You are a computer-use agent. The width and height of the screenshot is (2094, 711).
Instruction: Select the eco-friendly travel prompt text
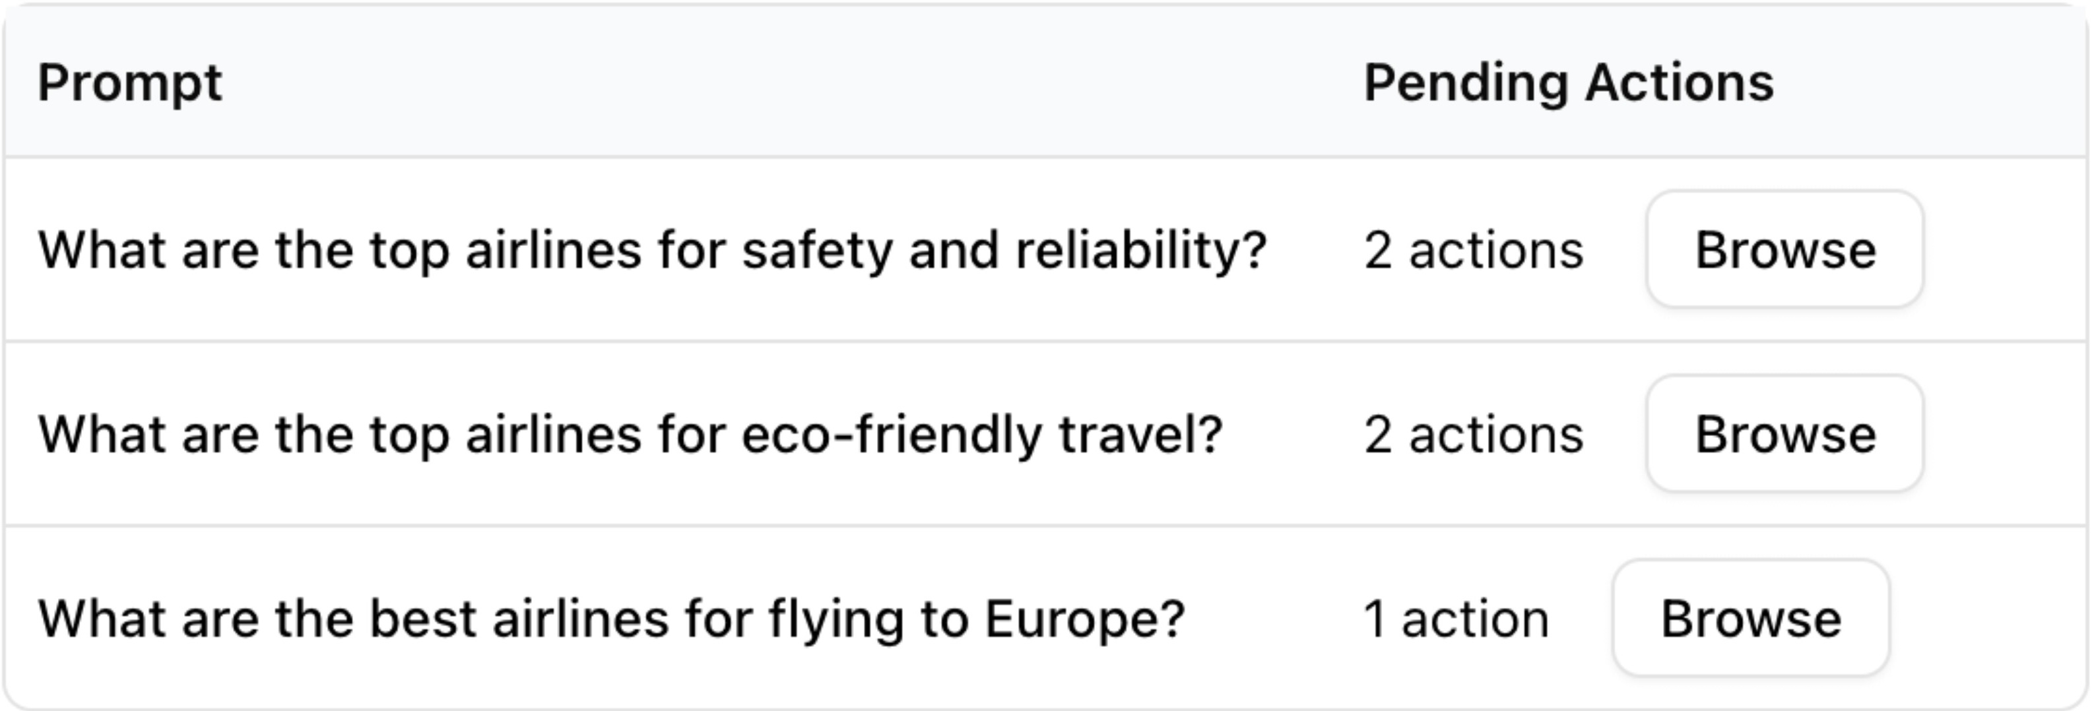[x=630, y=435]
